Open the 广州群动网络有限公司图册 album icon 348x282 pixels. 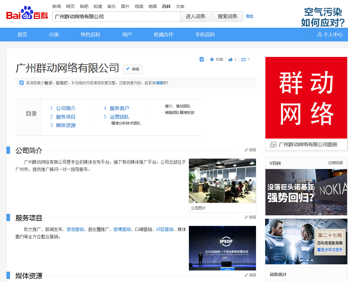273,145
